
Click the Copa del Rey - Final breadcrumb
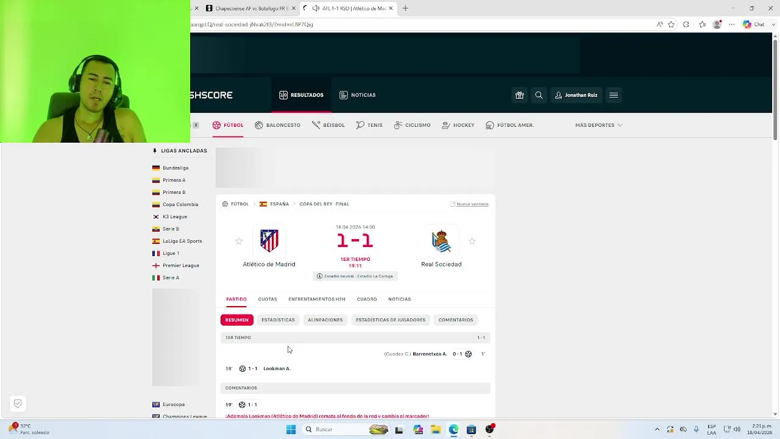[x=324, y=204]
